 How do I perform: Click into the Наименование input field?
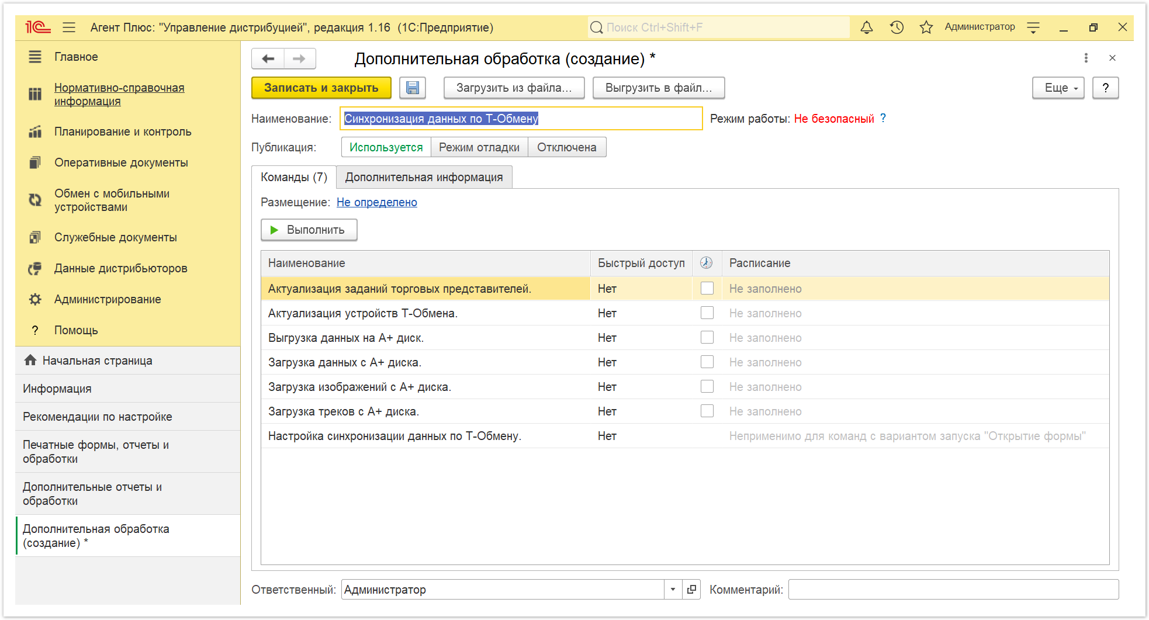(x=521, y=119)
